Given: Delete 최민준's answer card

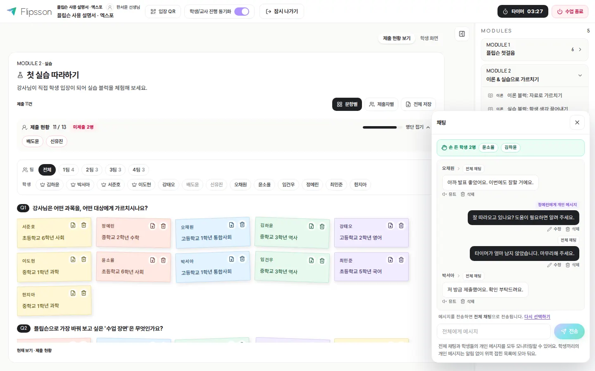Looking at the screenshot, I should point(401,260).
